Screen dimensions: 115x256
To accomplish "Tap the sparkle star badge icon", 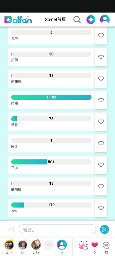I will (91, 20).
